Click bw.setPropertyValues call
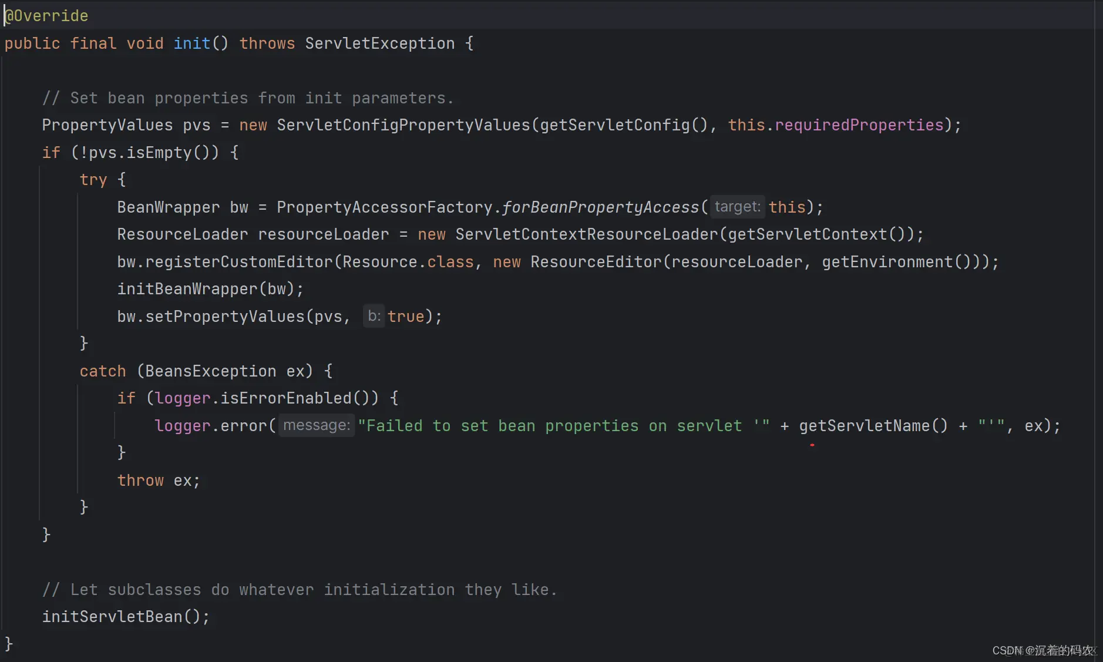The width and height of the screenshot is (1103, 662). point(211,317)
